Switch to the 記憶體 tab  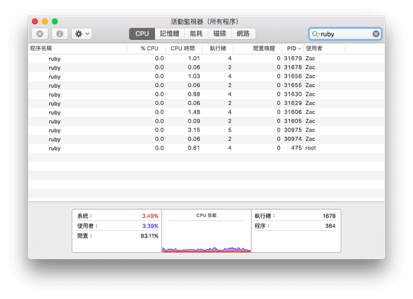pos(169,34)
